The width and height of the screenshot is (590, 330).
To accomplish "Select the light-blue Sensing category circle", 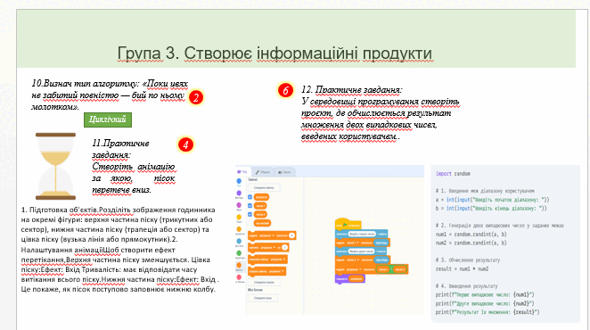I will click(239, 241).
